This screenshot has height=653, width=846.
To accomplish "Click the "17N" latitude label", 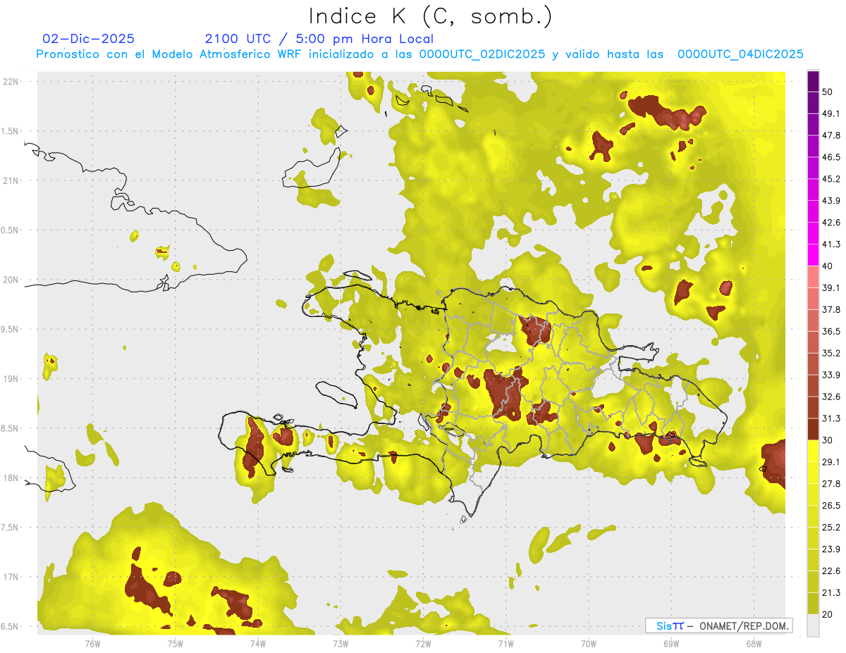I will click(12, 577).
